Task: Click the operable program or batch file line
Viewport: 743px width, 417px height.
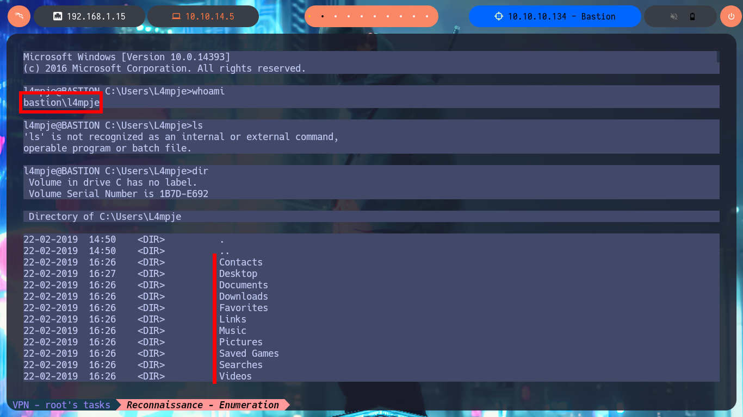Action: (x=108, y=148)
